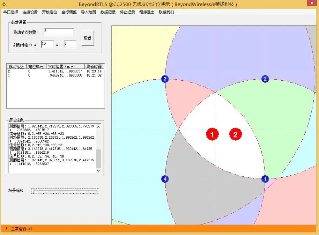Click the RF calibration n value field

70,44
